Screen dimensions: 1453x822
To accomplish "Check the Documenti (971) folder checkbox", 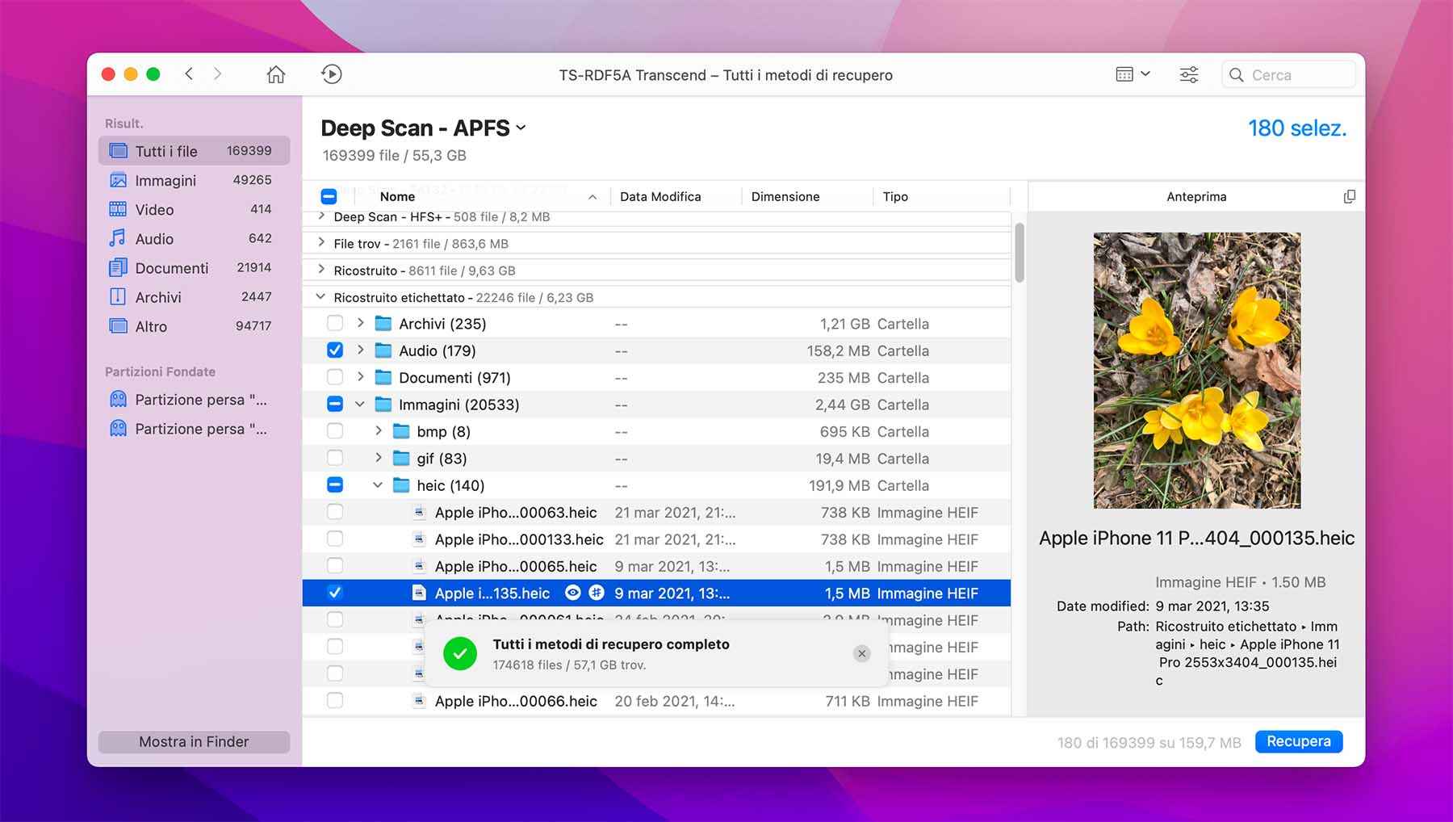I will tap(335, 377).
